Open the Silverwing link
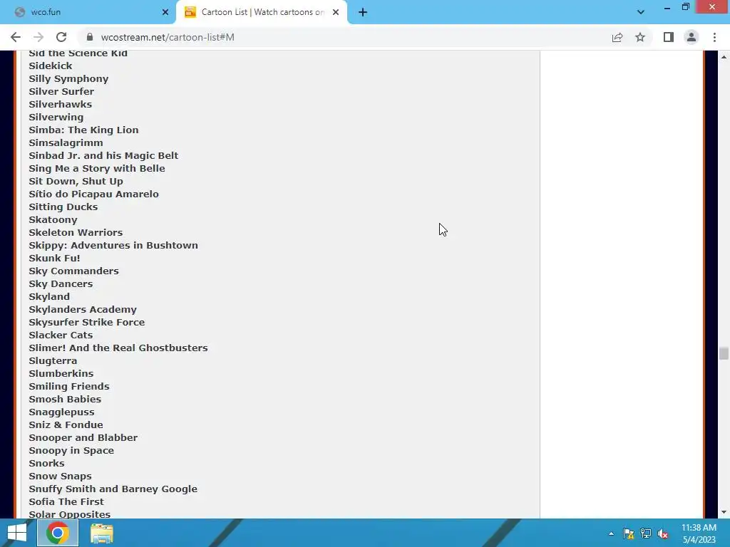This screenshot has width=730, height=547. tap(56, 118)
